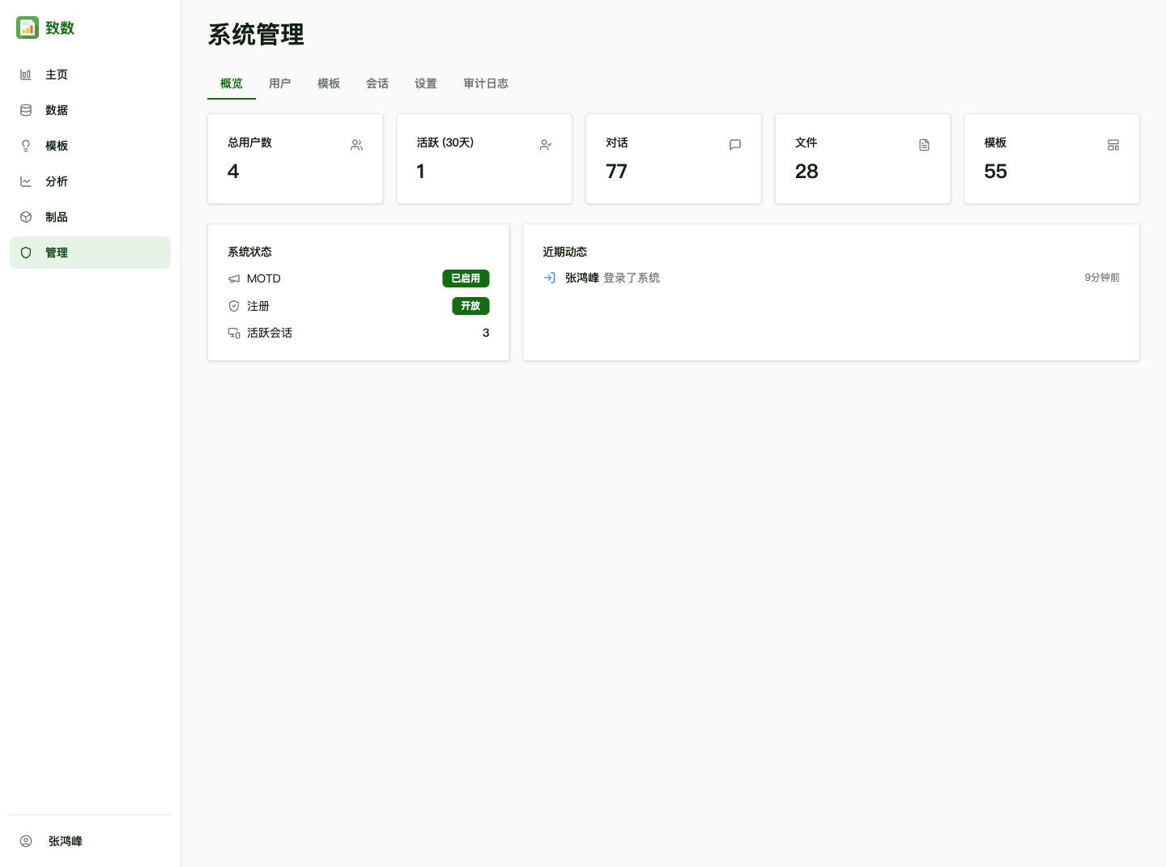Viewport: 1166px width, 867px height.
Task: Click the 致数 brand name text
Action: coord(60,28)
